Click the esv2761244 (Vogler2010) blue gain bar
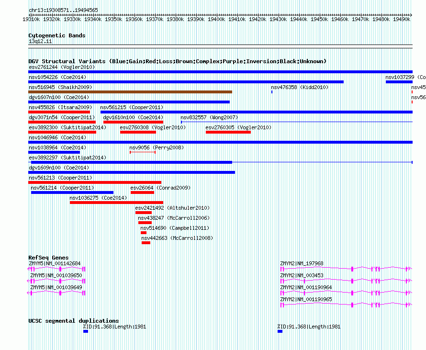 coord(220,72)
